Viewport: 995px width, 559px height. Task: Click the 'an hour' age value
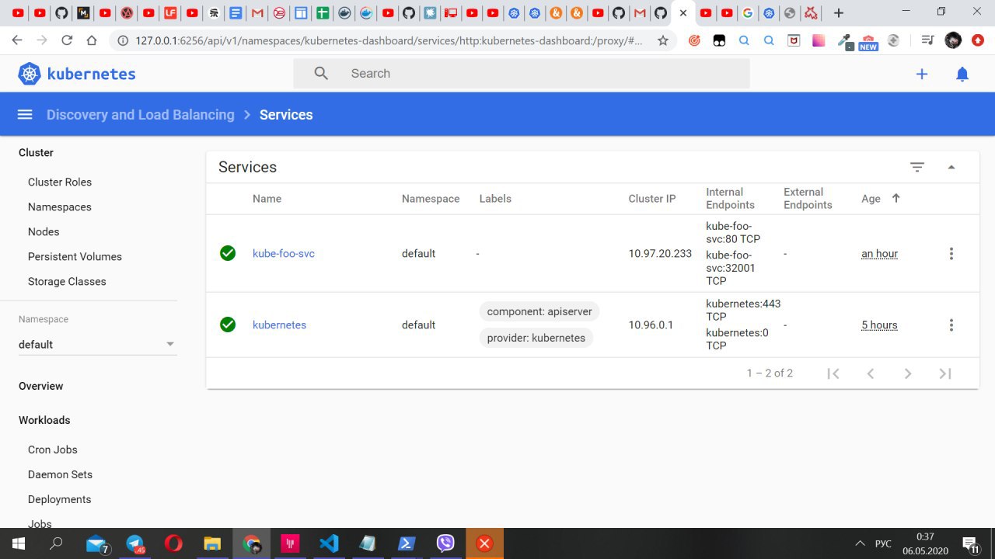879,254
